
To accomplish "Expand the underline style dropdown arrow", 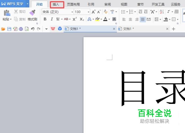I will [62, 19].
